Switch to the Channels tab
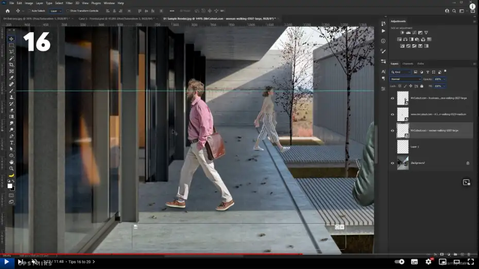 click(x=407, y=64)
